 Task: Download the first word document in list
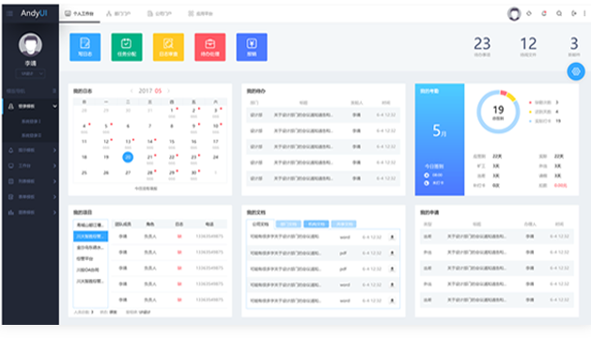[392, 237]
